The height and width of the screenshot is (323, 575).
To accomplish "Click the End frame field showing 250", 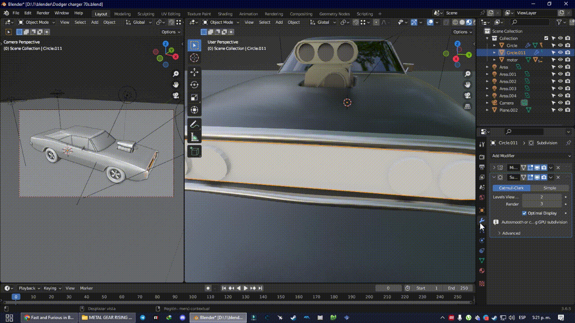I will (x=458, y=288).
